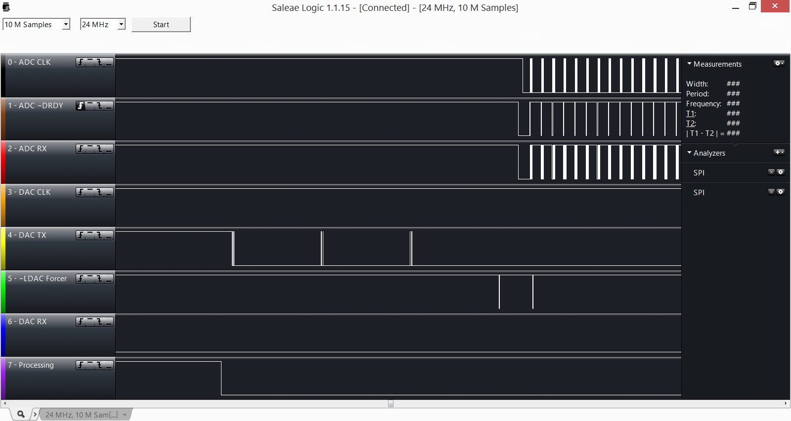Viewport: 791px width, 421px height.
Task: Select the first SPI analyzer entry
Action: pyautogui.click(x=699, y=173)
